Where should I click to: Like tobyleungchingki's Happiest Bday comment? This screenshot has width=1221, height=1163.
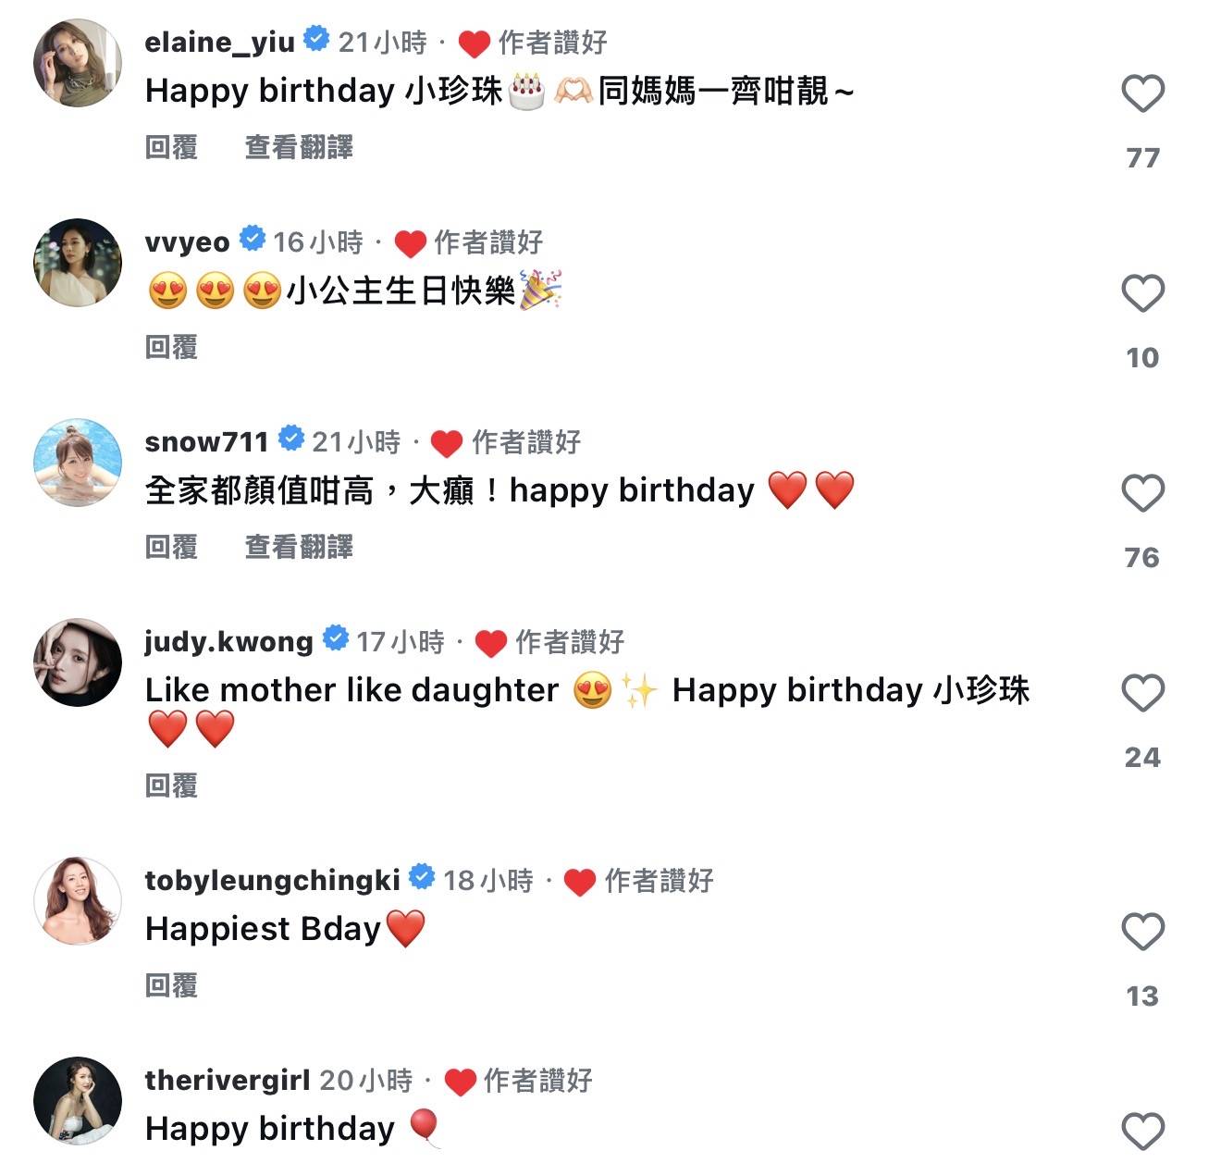(x=1142, y=932)
